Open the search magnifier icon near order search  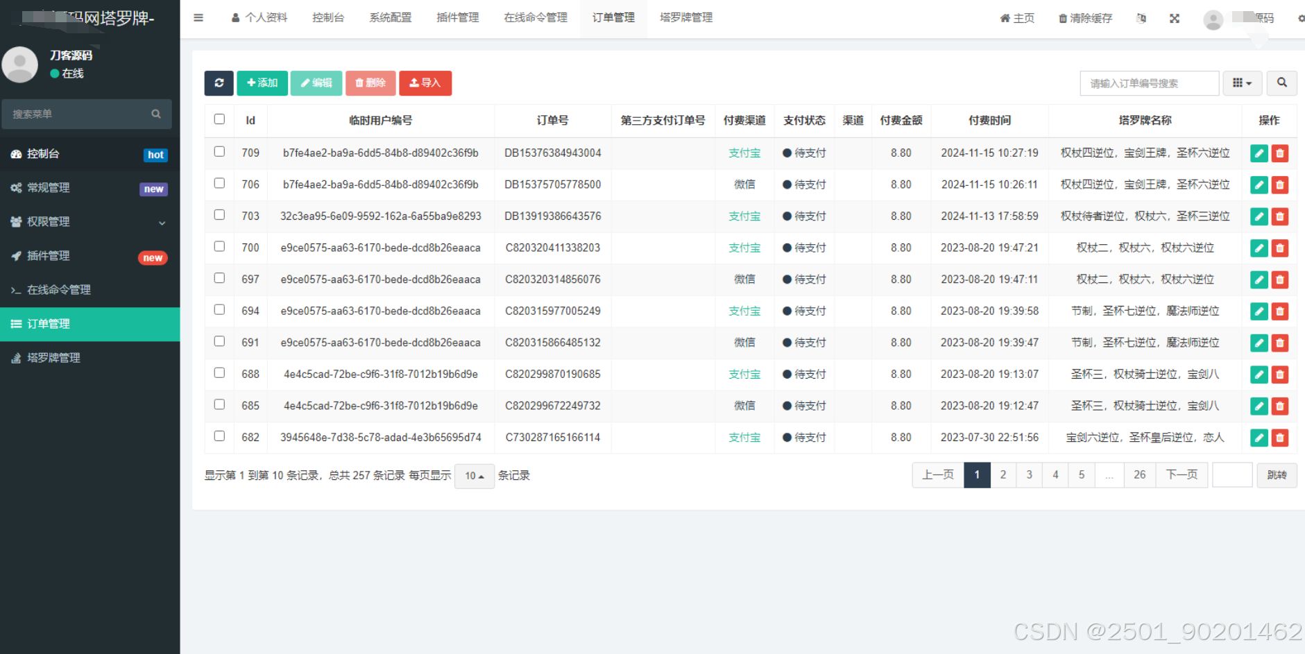point(1281,83)
